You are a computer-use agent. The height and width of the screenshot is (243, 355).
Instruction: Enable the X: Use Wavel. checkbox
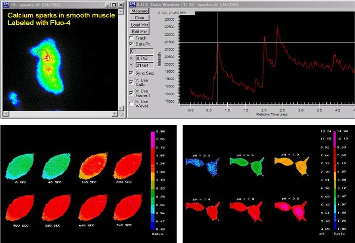[131, 103]
